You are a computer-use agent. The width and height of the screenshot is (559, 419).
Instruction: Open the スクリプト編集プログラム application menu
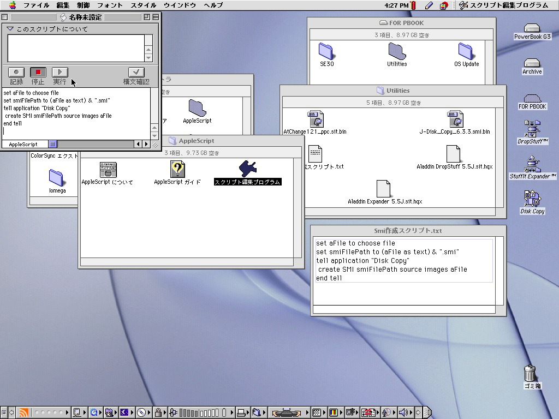(x=503, y=5)
